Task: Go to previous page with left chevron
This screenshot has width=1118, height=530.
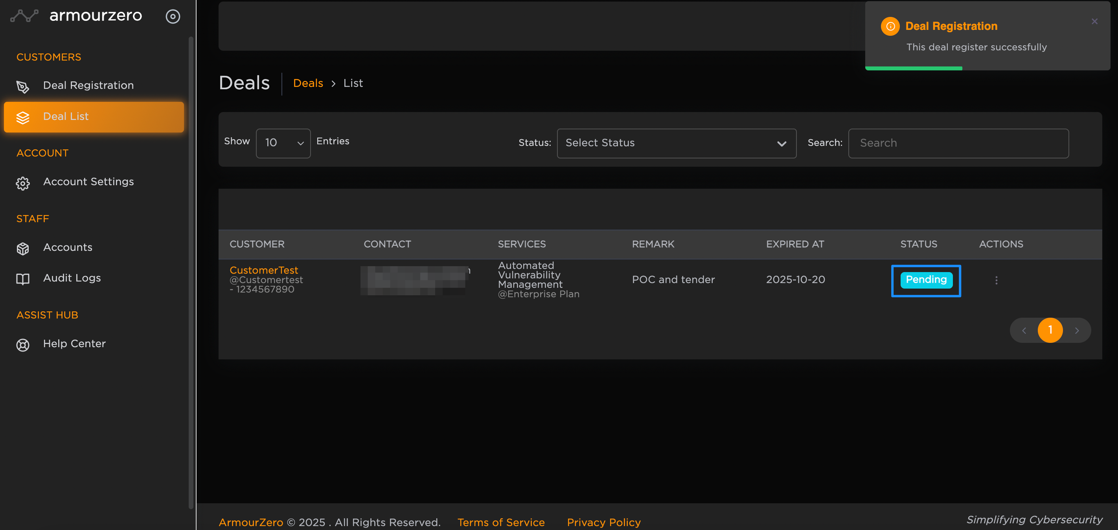Action: pos(1024,330)
